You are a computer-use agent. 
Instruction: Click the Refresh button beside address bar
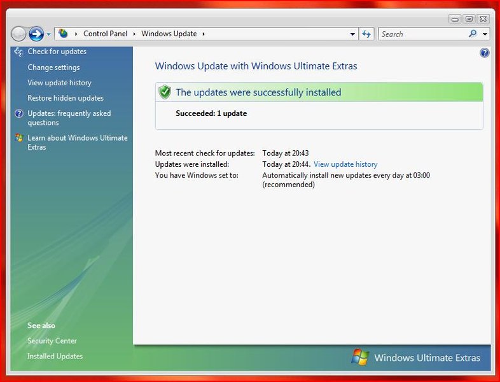366,34
